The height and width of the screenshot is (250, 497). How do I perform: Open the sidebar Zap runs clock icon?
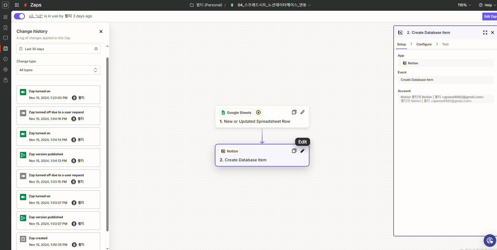coord(6,59)
